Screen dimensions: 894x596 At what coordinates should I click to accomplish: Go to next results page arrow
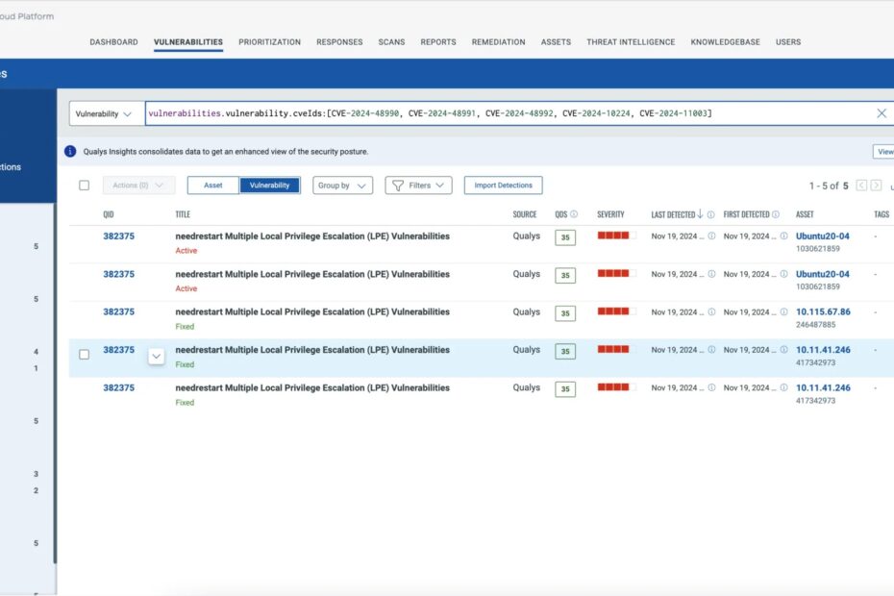[x=877, y=186]
